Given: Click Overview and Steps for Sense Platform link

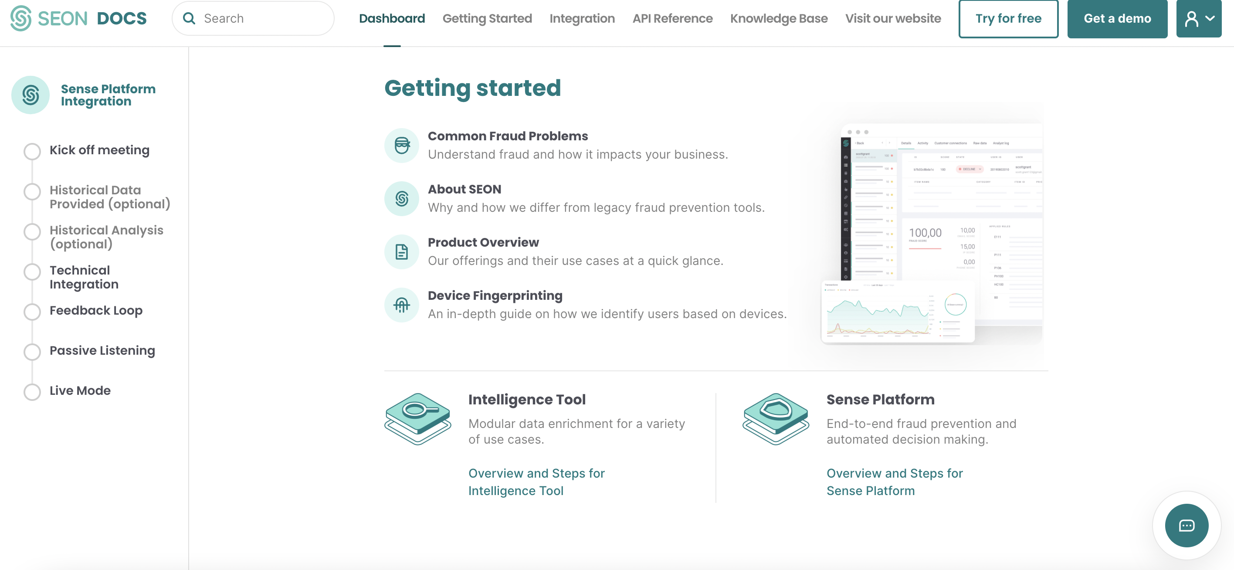Looking at the screenshot, I should pos(895,482).
